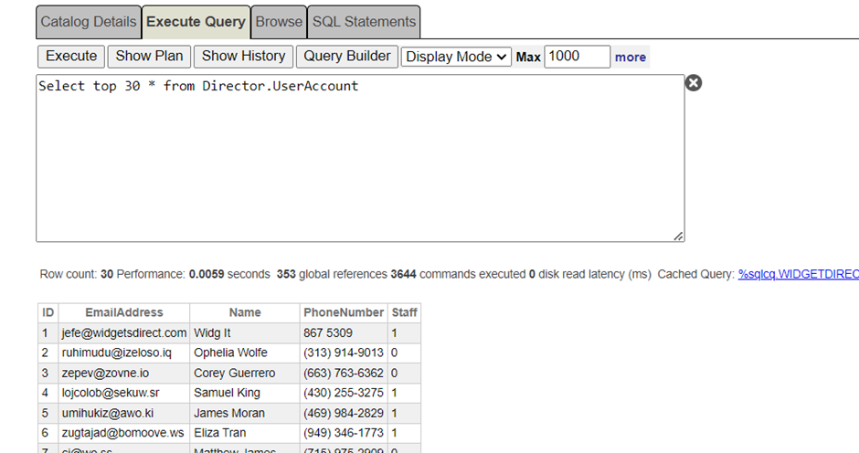Go to SQL Statements tab
The image size is (859, 453).
pos(364,22)
